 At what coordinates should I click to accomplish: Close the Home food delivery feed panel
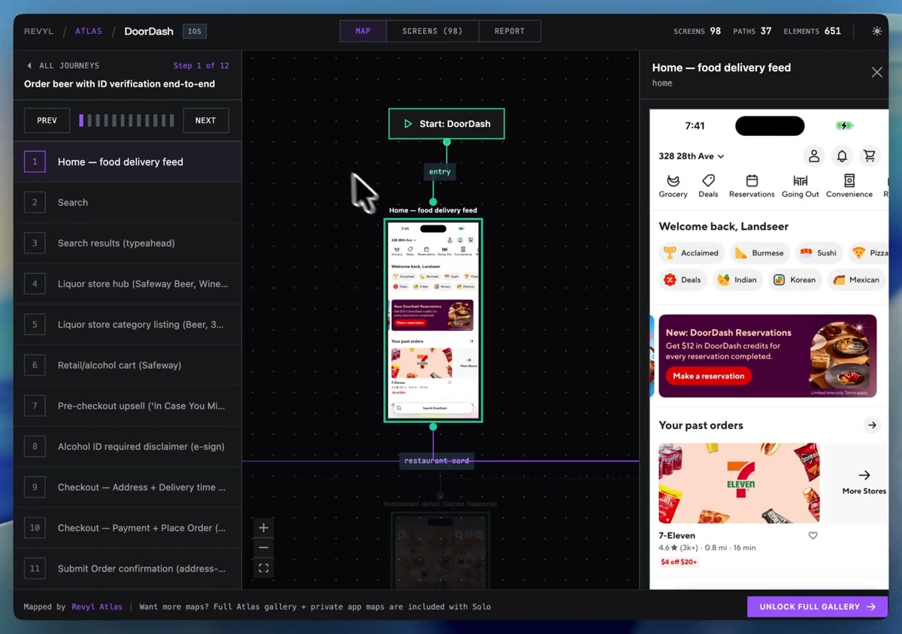click(x=876, y=72)
